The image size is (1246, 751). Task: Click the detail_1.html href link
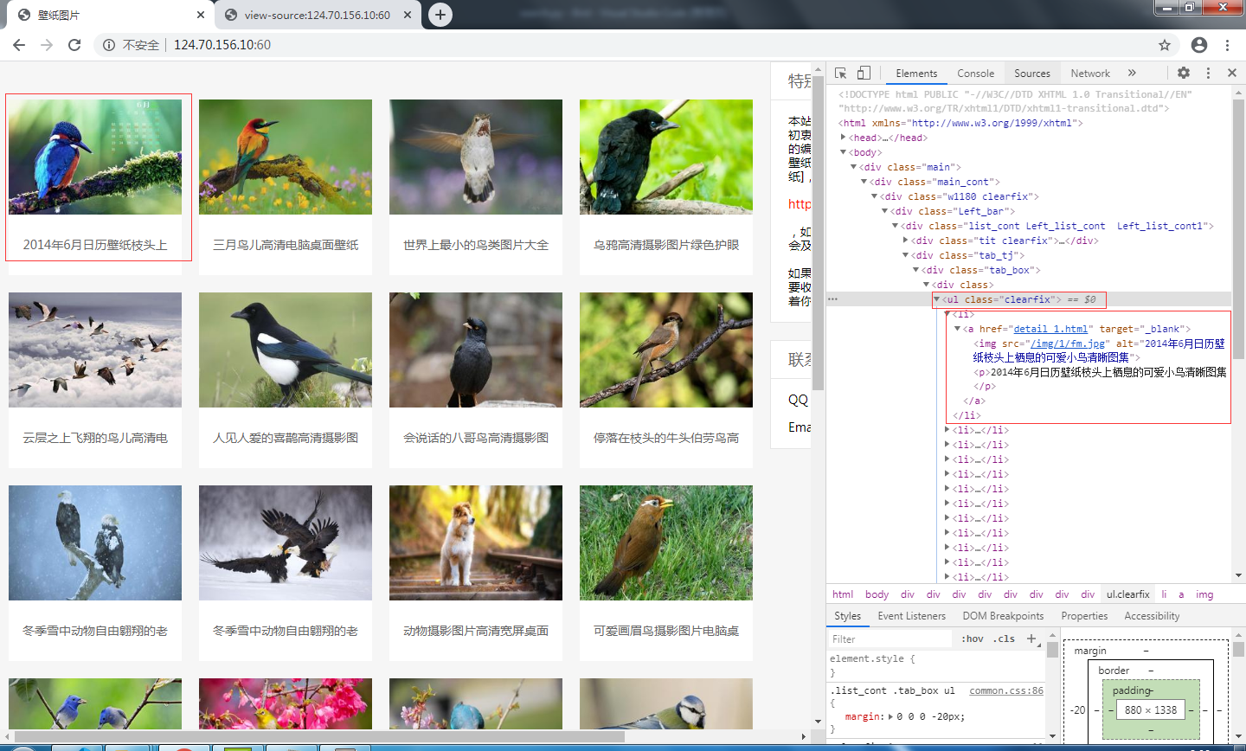[x=1050, y=329]
